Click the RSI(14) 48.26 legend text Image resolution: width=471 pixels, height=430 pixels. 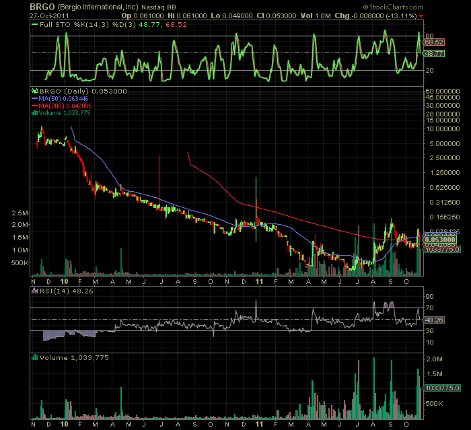tap(67, 291)
